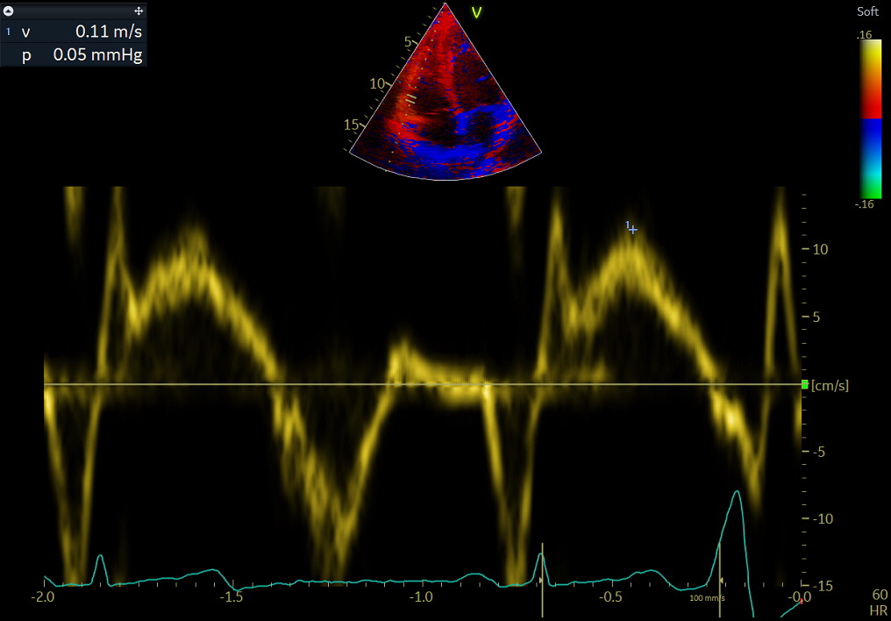Expand measurement row 1 details

(x=8, y=30)
